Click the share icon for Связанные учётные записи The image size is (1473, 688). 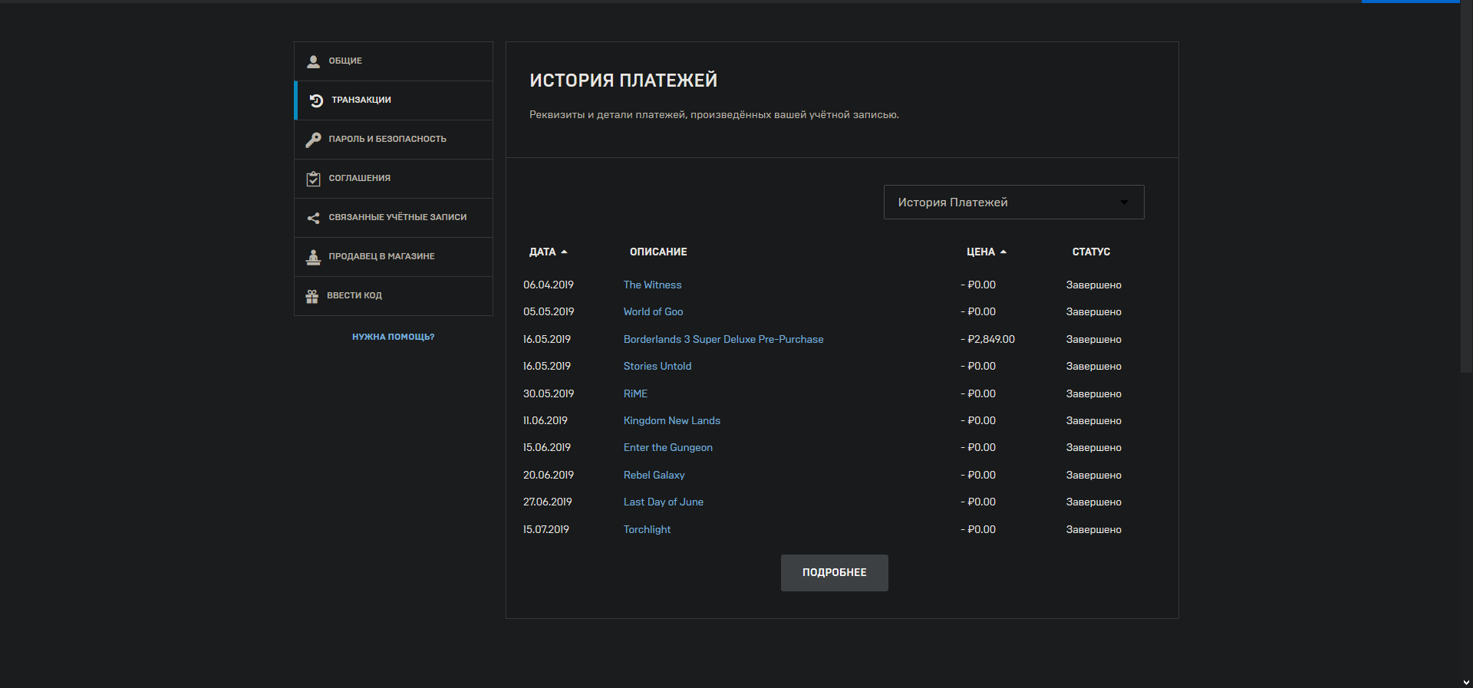point(313,218)
